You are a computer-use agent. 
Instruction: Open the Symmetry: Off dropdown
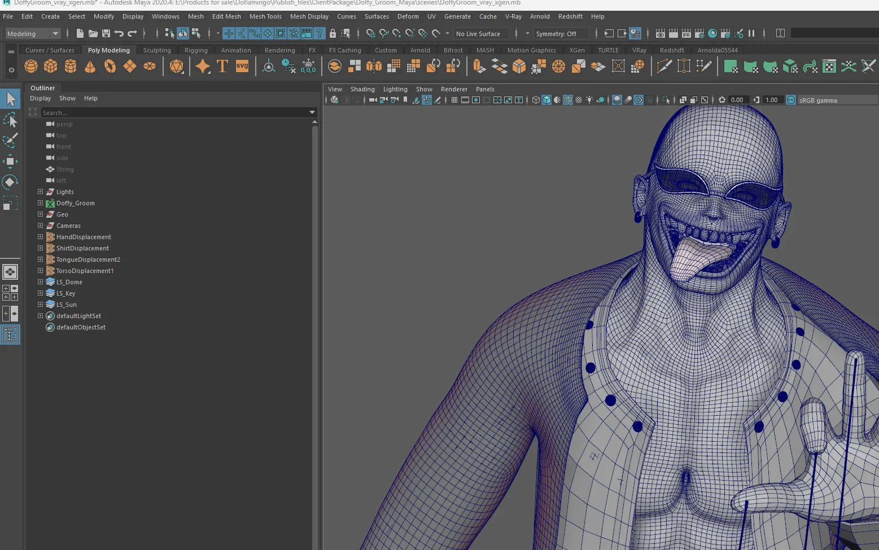click(x=561, y=33)
